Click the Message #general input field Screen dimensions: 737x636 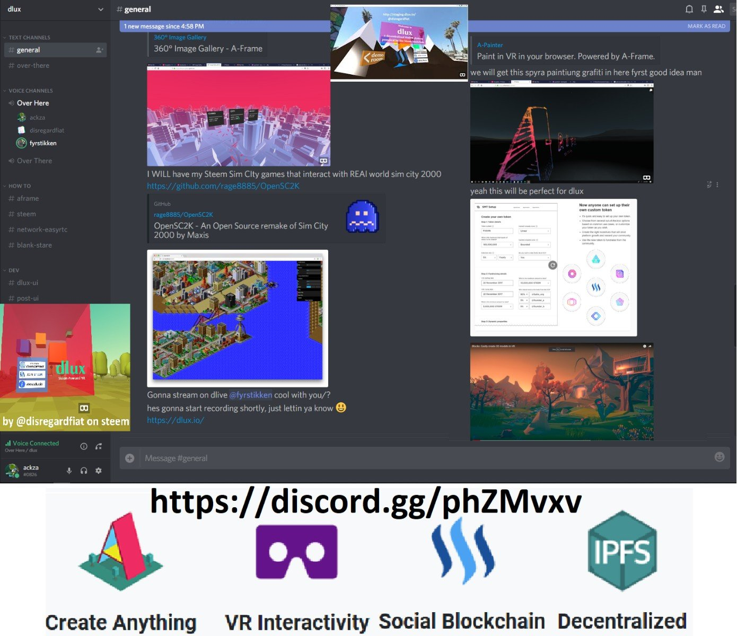pyautogui.click(x=424, y=458)
